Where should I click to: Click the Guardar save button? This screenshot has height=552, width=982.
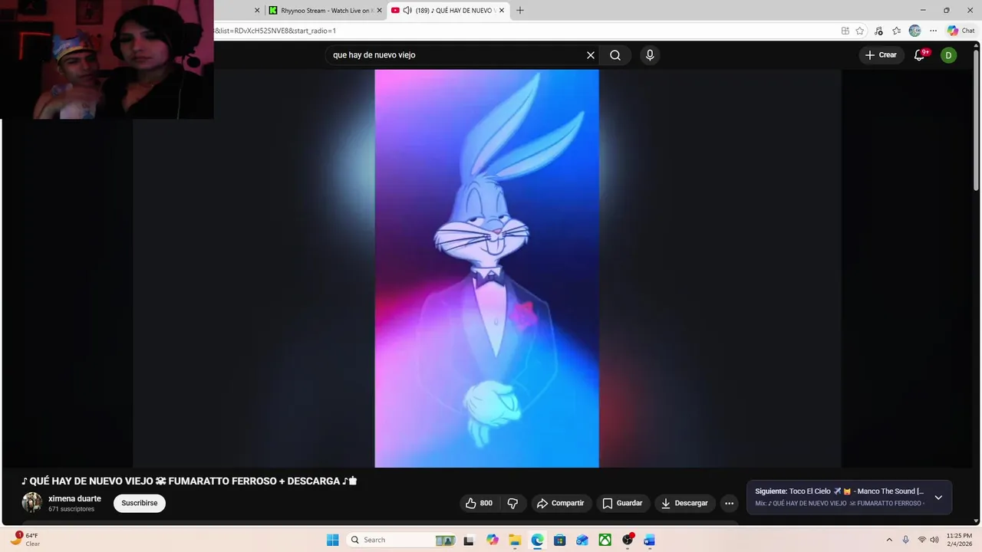[622, 503]
